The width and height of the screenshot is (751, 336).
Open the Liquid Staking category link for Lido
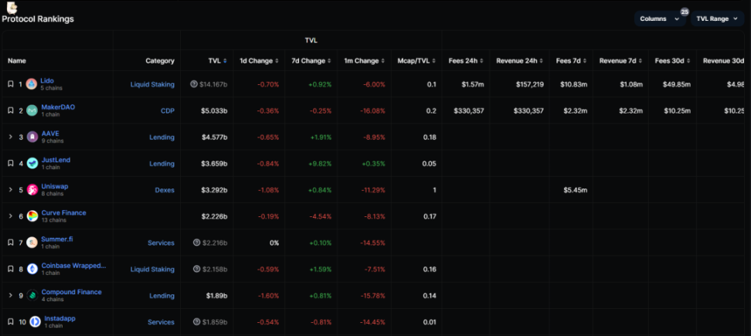pyautogui.click(x=152, y=84)
